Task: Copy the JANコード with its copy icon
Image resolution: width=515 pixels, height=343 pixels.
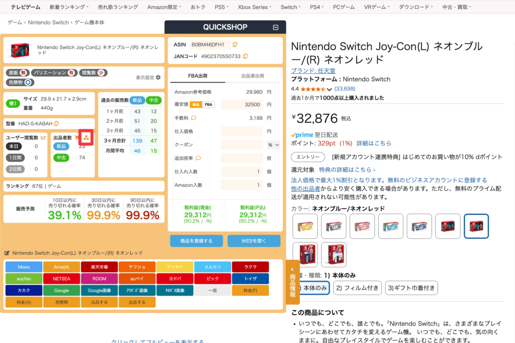Action: pos(245,56)
